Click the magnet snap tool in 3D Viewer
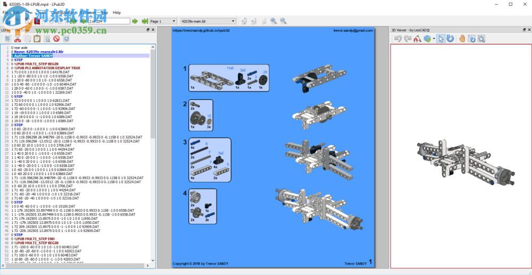The image size is (532, 275). 417,39
